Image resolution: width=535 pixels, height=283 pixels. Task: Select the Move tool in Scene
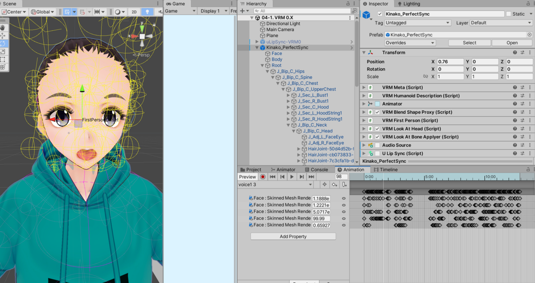[3, 35]
